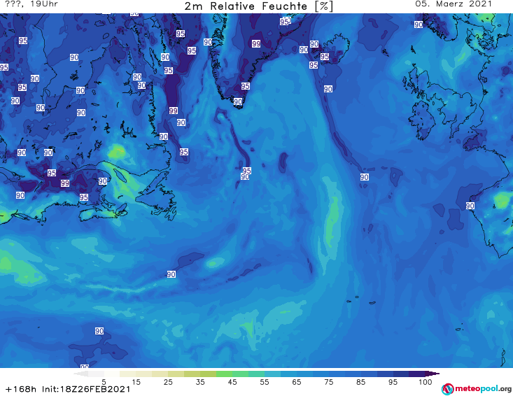Click the purple arrow tip at the color bar's right end
513x396 pixels.
(x=433, y=374)
